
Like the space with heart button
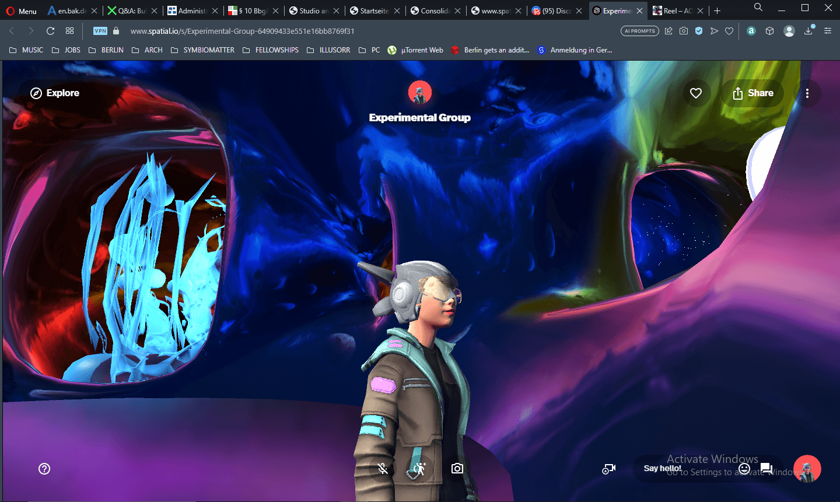pyautogui.click(x=696, y=93)
